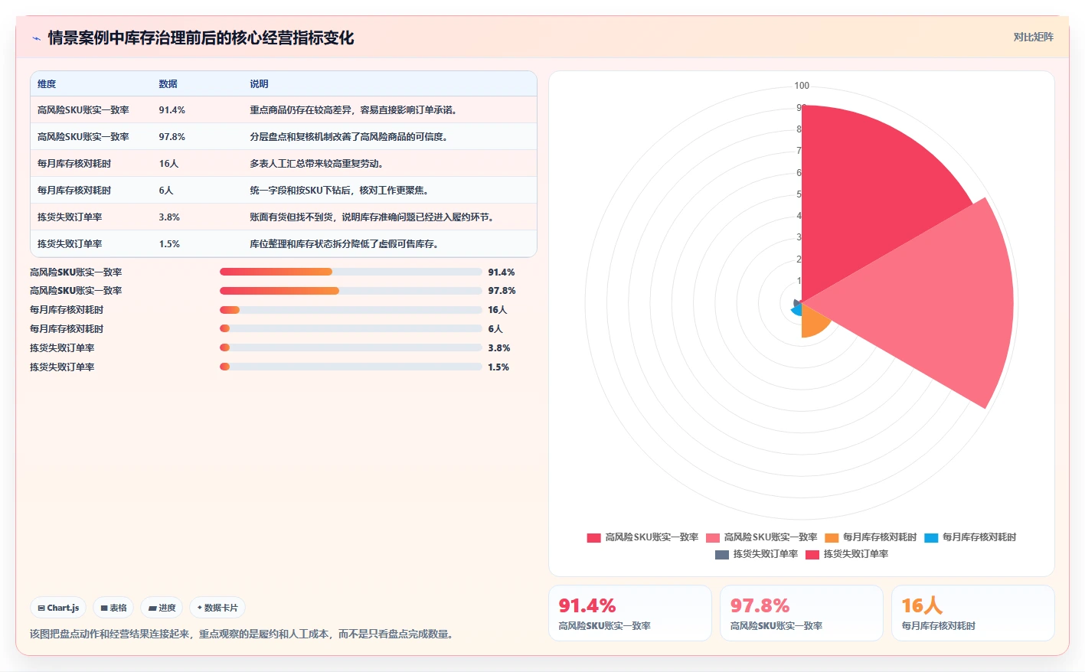Click 拣货失败订单率 in the 3.8% table row
The image size is (1085, 672).
(70, 217)
